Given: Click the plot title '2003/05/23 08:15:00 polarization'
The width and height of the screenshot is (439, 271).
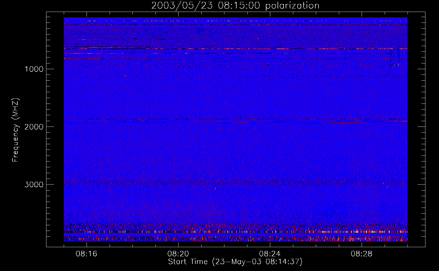Looking at the screenshot, I should (x=235, y=6).
